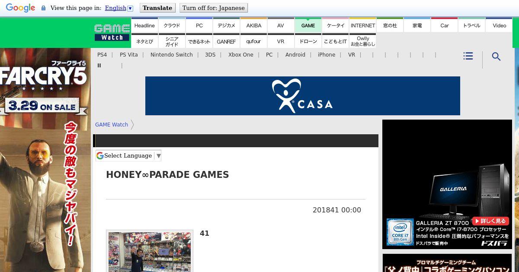The width and height of the screenshot is (519, 272).
Task: Click the Far Cry 5 side advertisement
Action: [45, 160]
